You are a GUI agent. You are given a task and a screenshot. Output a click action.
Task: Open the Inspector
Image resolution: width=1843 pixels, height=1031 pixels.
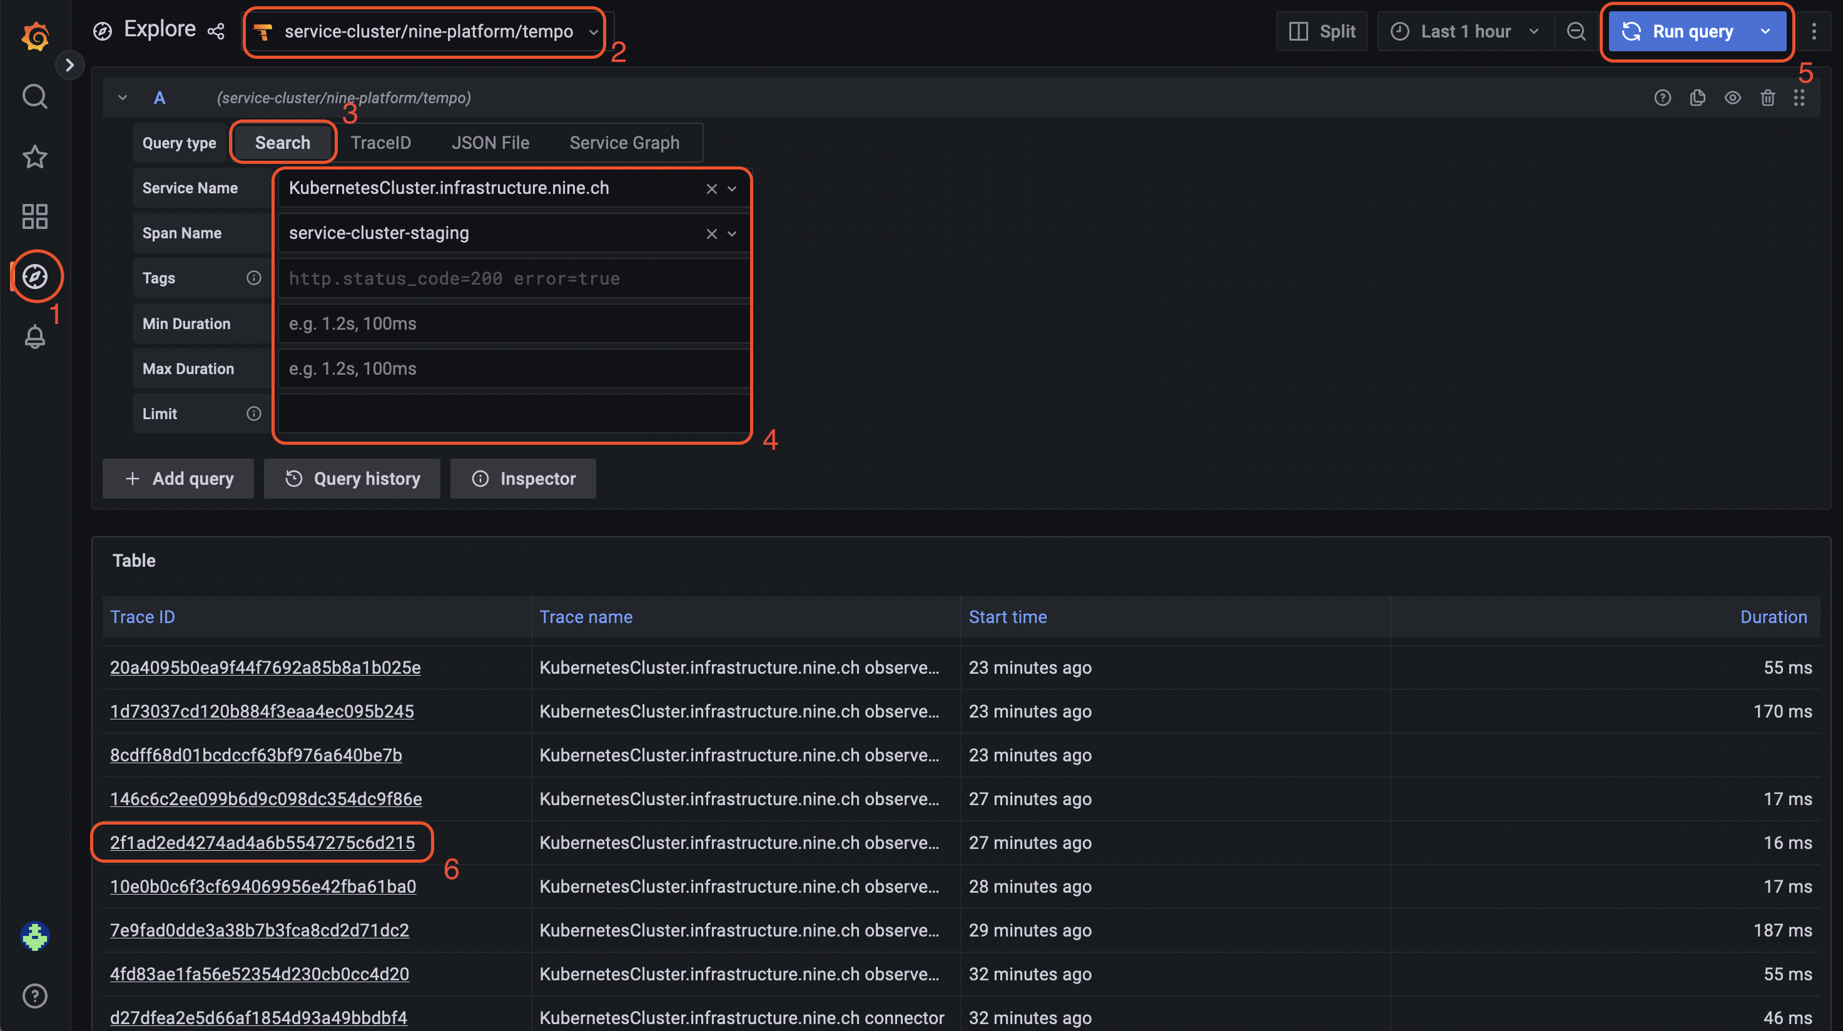coord(523,479)
